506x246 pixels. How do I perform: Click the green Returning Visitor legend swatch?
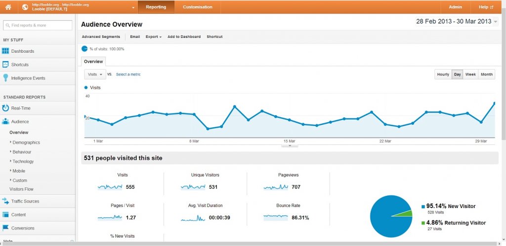coord(423,223)
